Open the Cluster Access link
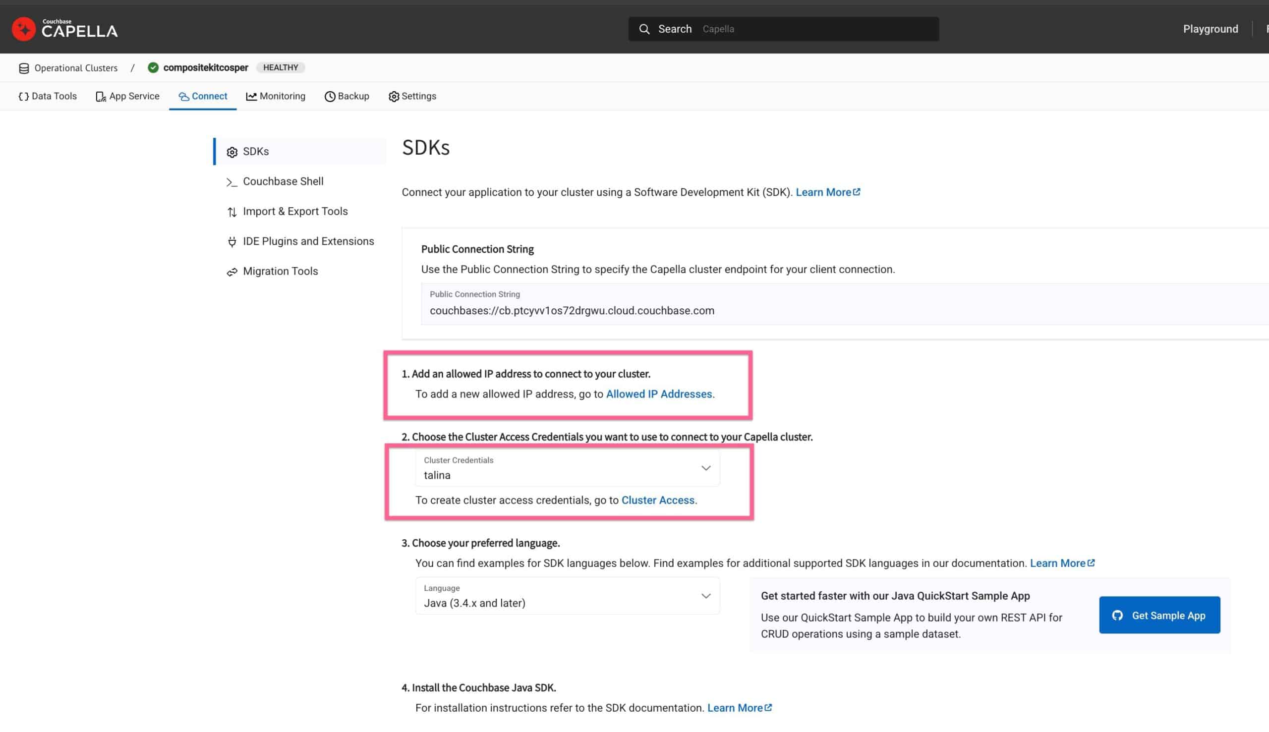Image resolution: width=1269 pixels, height=732 pixels. (x=658, y=500)
